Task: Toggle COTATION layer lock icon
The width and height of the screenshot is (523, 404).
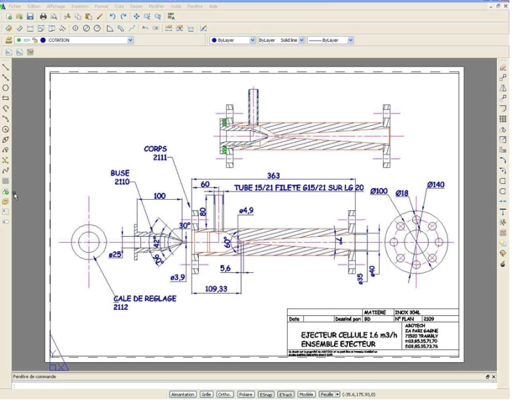Action: click(35, 40)
